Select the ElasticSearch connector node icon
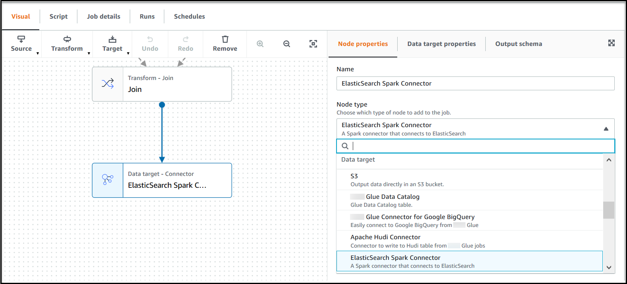627x284 pixels. pyautogui.click(x=108, y=180)
